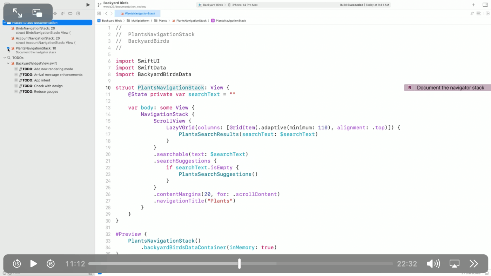Open TODO: App intent
Image resolution: width=491 pixels, height=276 pixels.
pyautogui.click(x=35, y=80)
